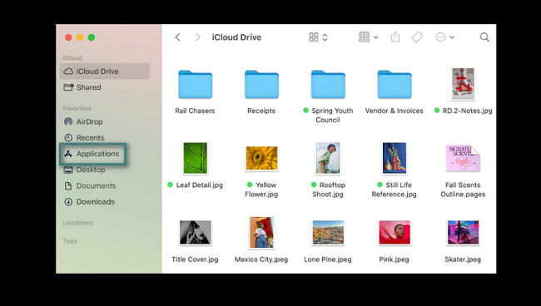This screenshot has width=541, height=306.
Task: Select the Leaf Detail.jpg thumbnail
Action: [196, 158]
